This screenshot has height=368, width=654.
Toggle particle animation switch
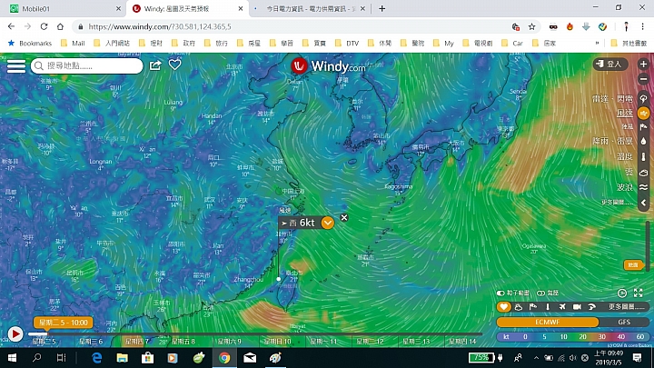500,293
